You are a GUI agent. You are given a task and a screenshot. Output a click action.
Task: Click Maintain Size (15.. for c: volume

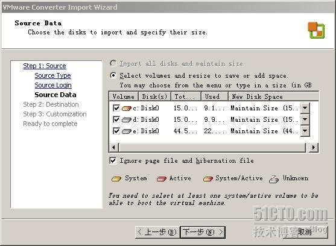point(264,108)
